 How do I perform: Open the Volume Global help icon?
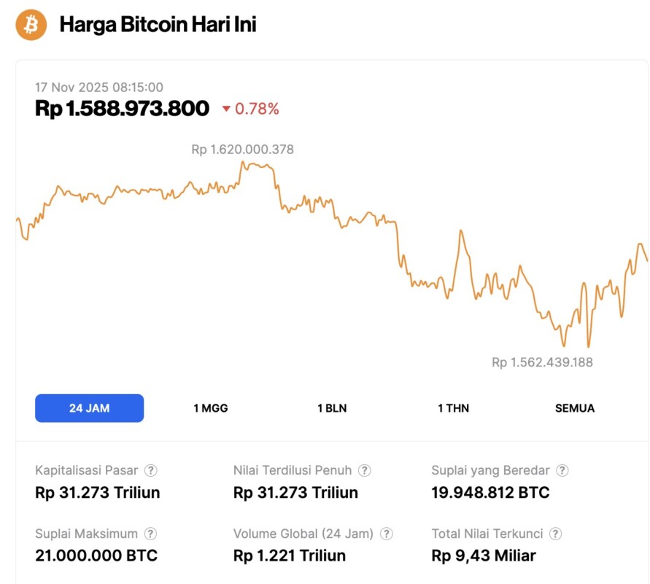388,534
